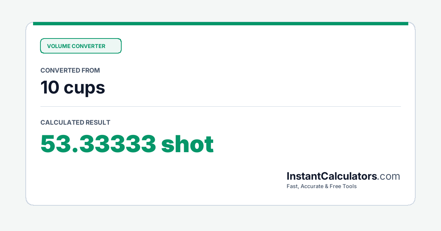This screenshot has width=441, height=231.
Task: Click the word CONVERTER in the green badge
Action: pos(89,46)
